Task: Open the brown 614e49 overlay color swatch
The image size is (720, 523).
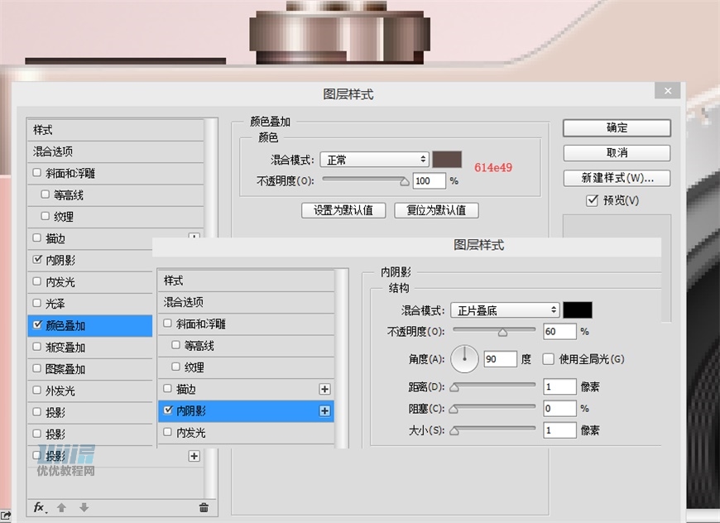Action: [447, 160]
